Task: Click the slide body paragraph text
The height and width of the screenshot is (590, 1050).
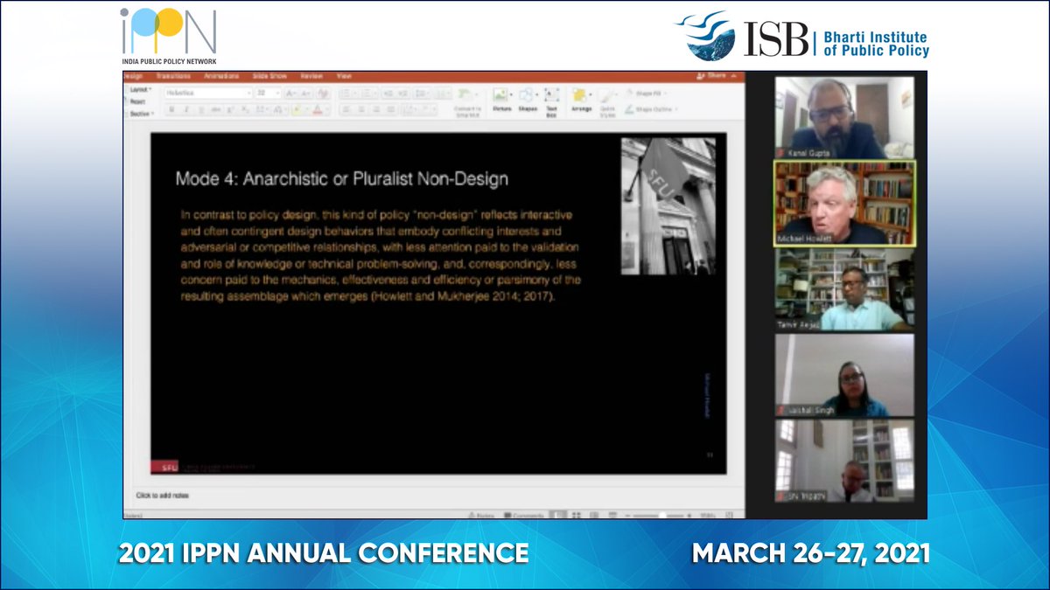Action: click(x=381, y=255)
